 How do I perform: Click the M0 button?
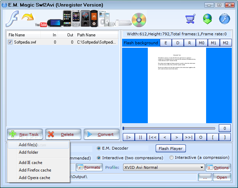[202, 43]
